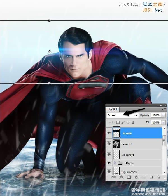Create a new layer icon
This screenshot has height=196, width=168.
(x=151, y=177)
